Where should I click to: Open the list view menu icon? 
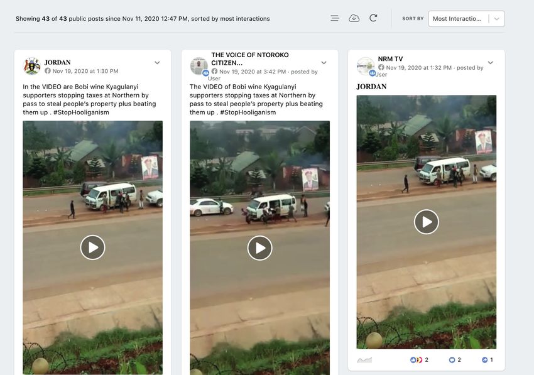[x=335, y=18]
